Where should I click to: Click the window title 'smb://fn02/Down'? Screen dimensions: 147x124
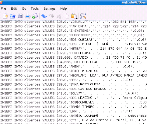click(134, 2)
